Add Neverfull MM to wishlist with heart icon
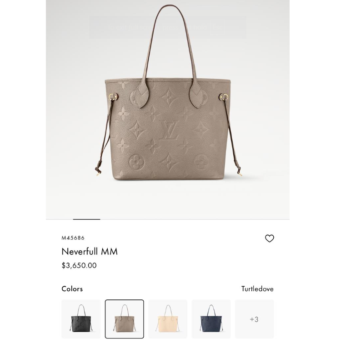Image resolution: width=341 pixels, height=344 pixels. [269, 238]
